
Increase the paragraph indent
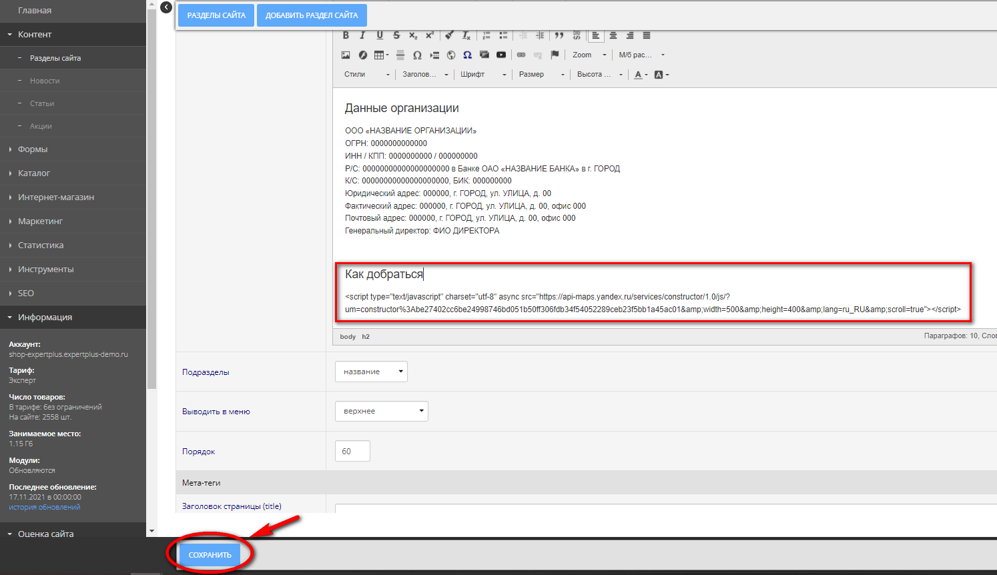[540, 35]
